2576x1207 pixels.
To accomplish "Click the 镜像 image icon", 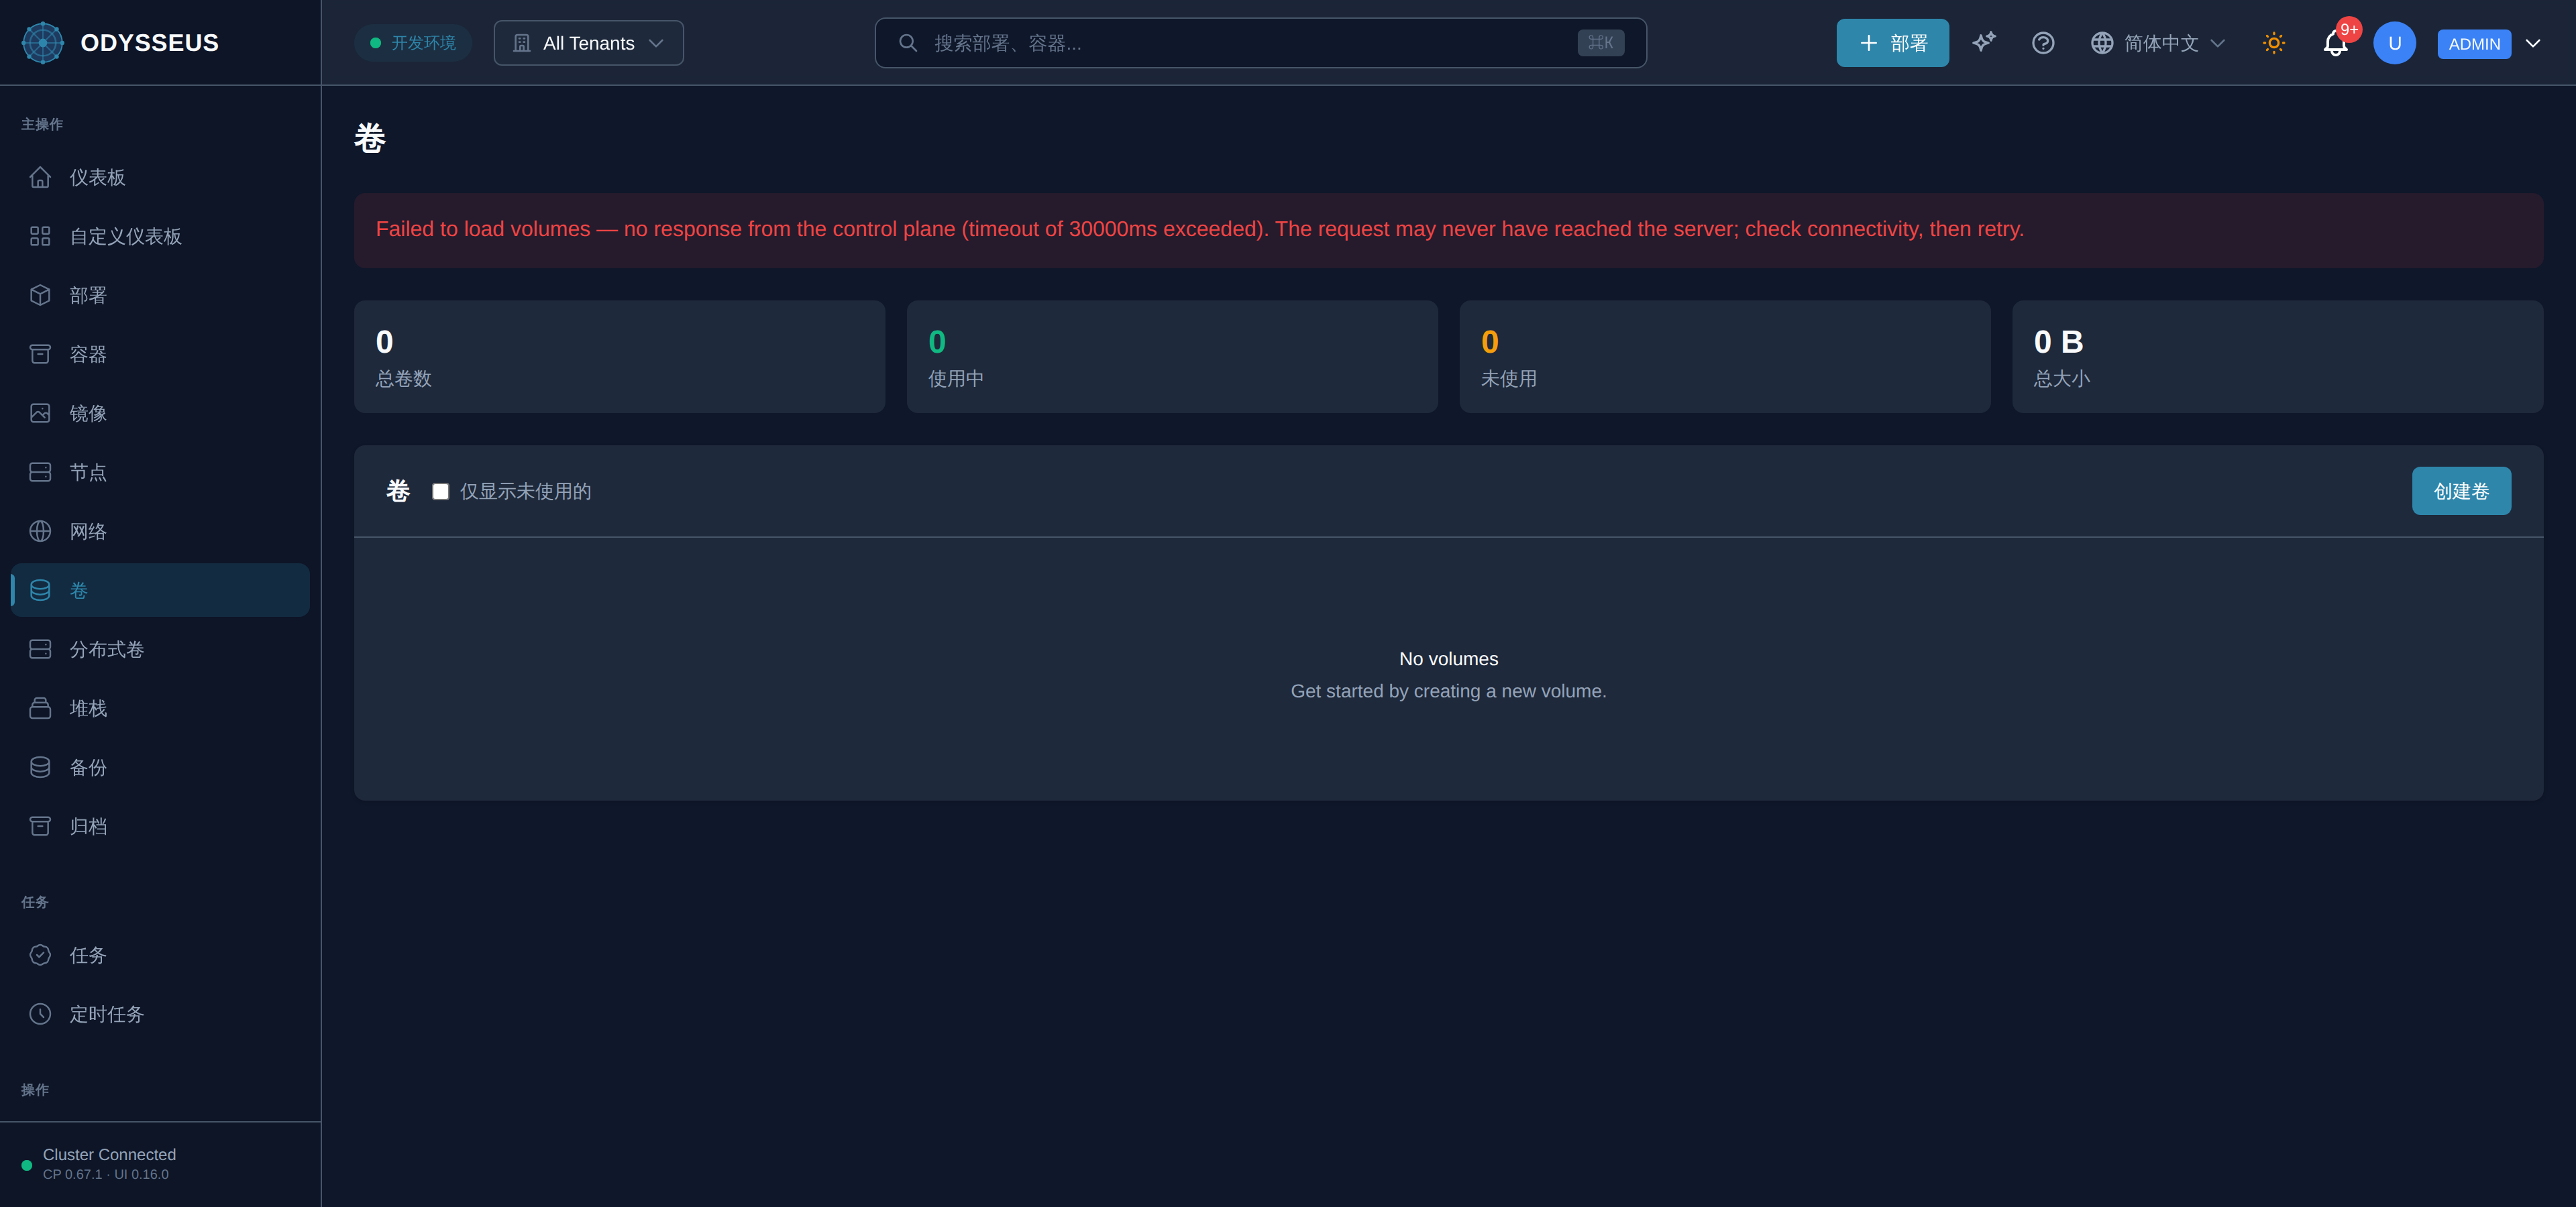I will pos(40,412).
